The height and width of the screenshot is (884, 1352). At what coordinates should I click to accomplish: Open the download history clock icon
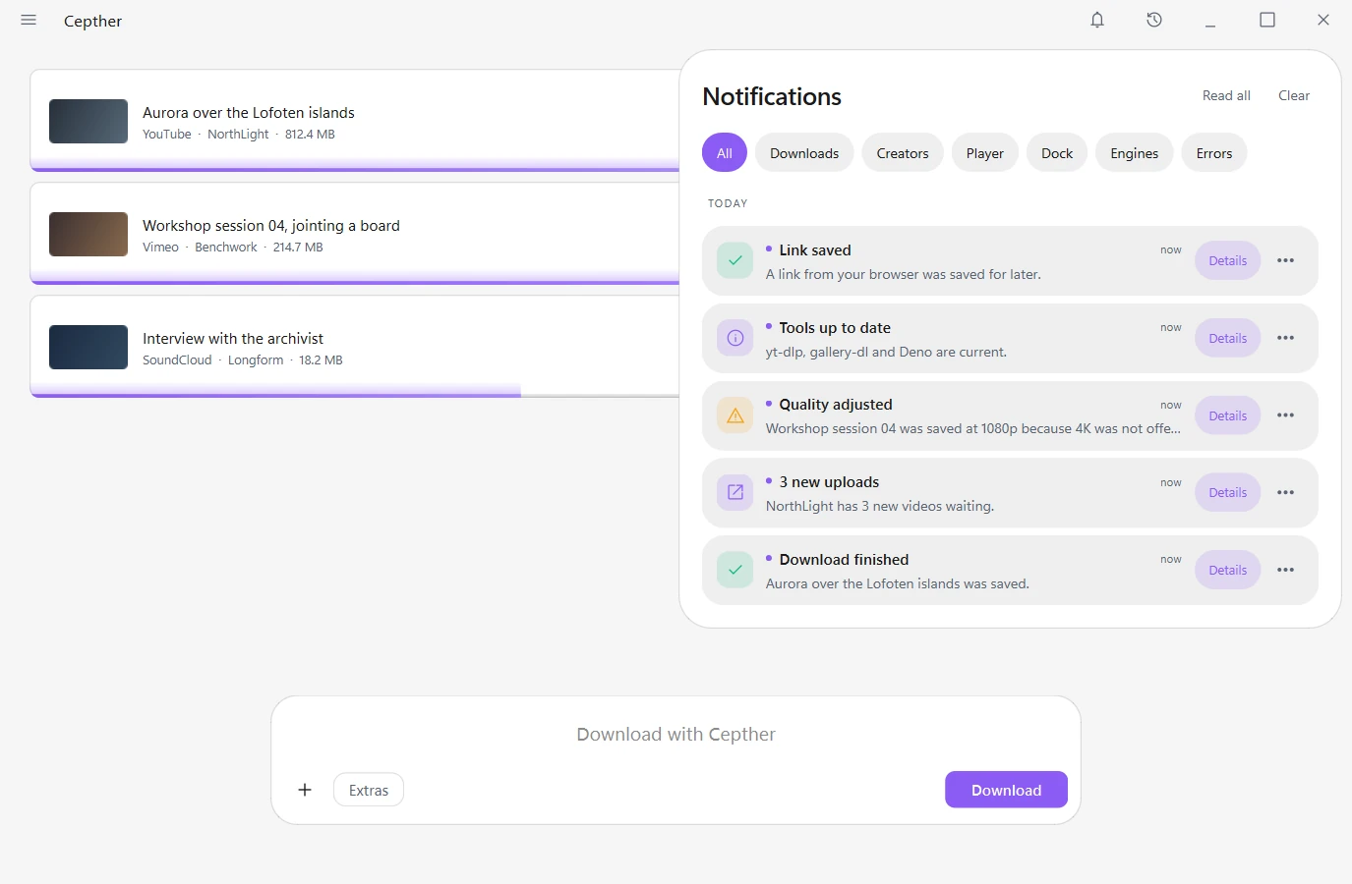(1154, 20)
